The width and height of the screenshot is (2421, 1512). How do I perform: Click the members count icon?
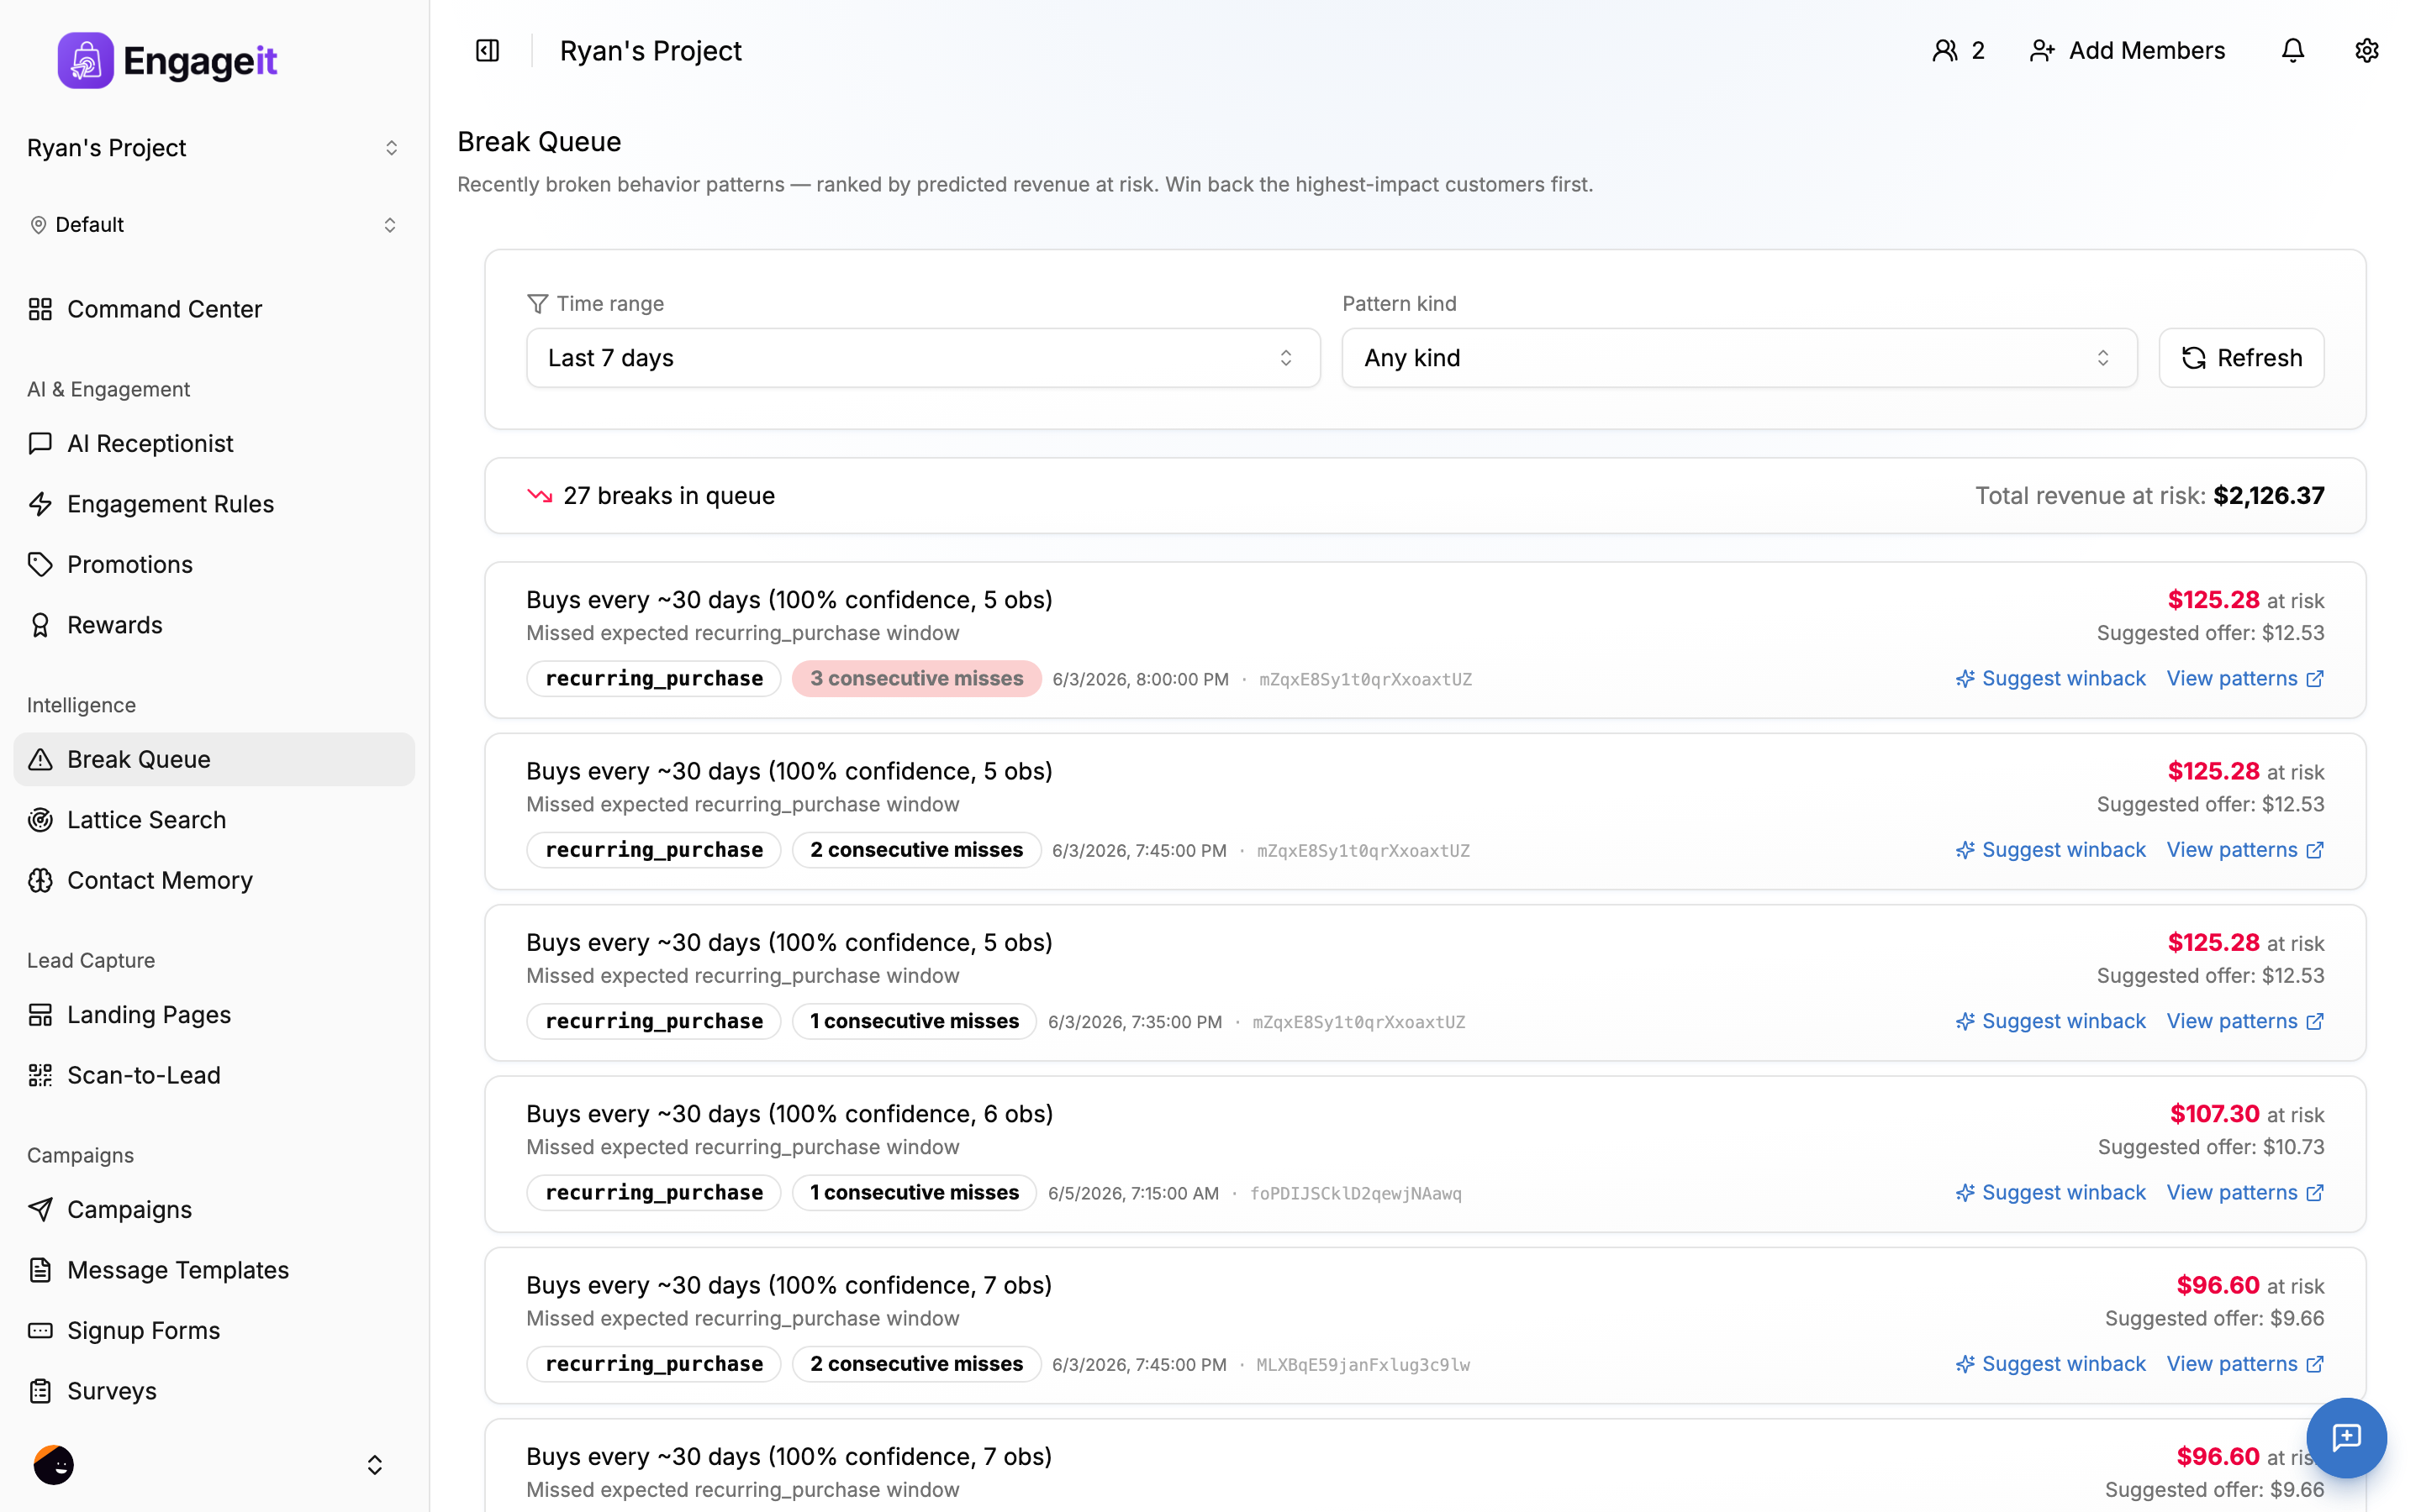(x=1945, y=51)
